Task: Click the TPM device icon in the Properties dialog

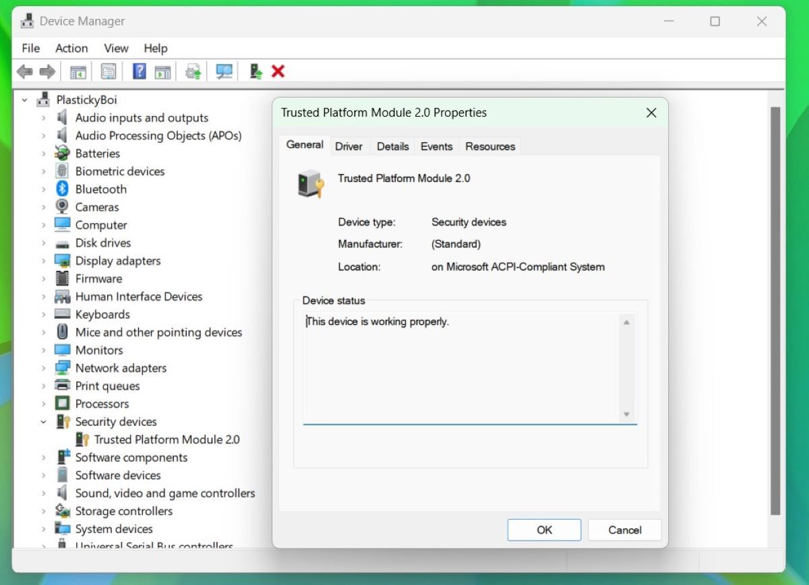Action: point(311,183)
